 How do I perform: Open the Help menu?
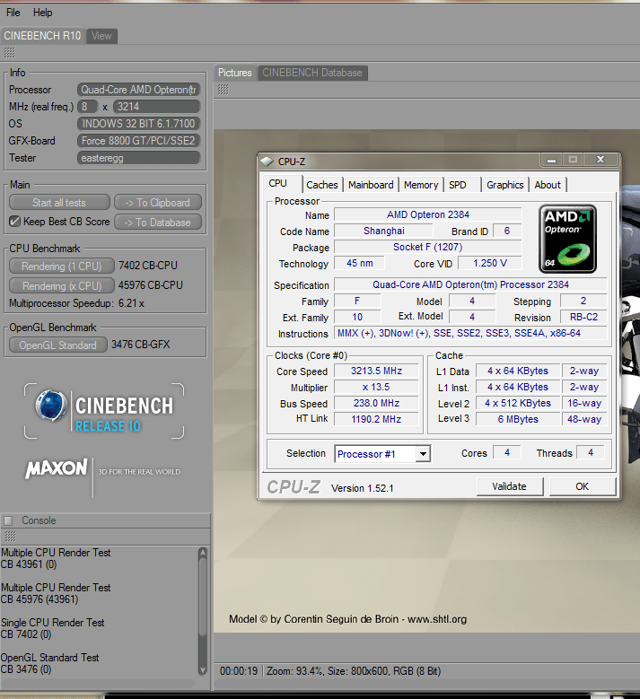click(43, 13)
